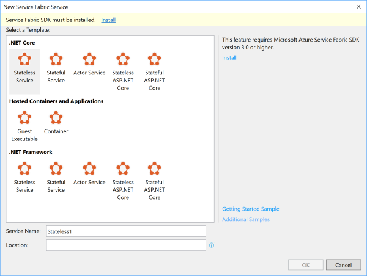Select .NET Core Stateful ASP.NET Core template

[154, 70]
